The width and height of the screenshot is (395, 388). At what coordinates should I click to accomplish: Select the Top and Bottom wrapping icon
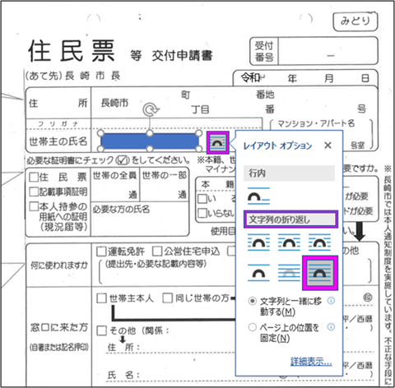[x=258, y=273]
